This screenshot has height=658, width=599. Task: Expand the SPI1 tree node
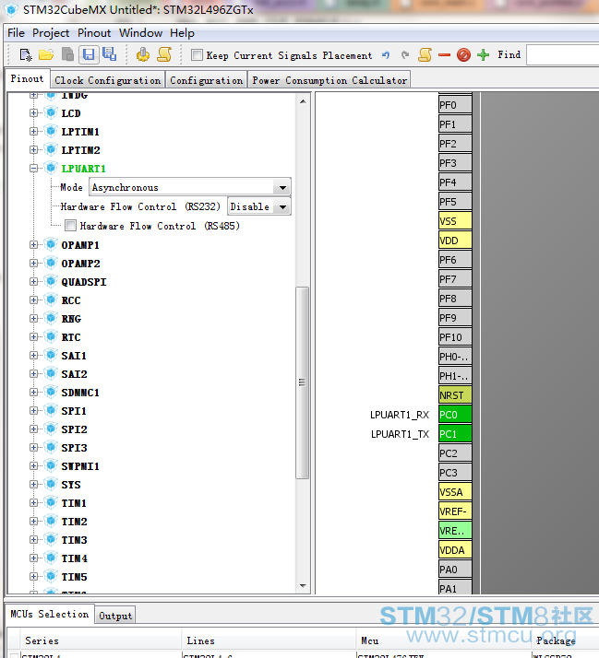(33, 411)
